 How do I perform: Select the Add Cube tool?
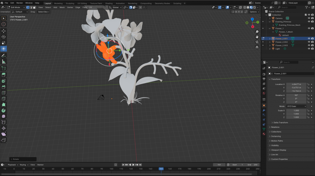coord(4,68)
